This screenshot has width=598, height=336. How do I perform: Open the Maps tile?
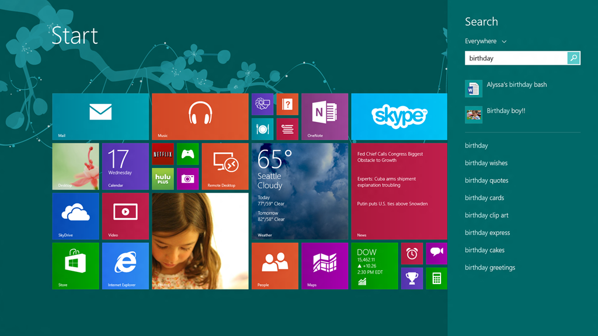pyautogui.click(x=325, y=266)
